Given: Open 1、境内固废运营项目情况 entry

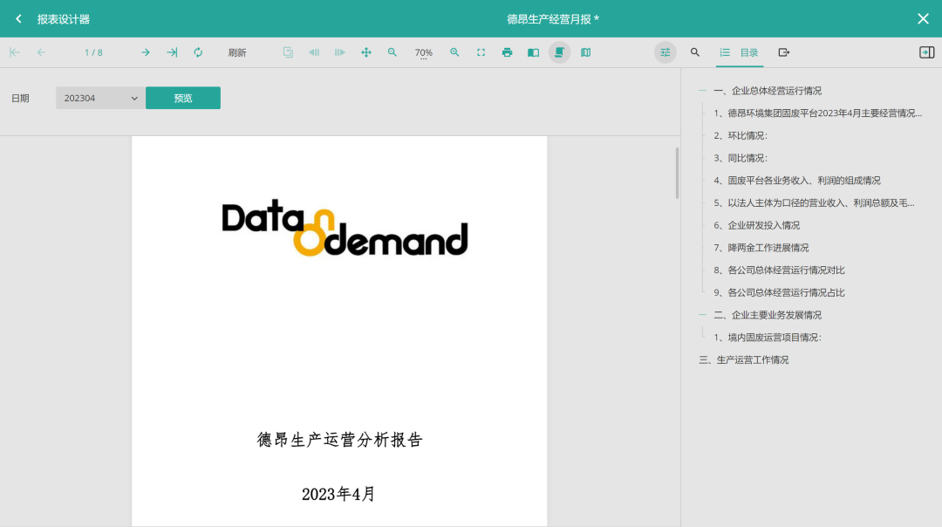Looking at the screenshot, I should click(768, 338).
